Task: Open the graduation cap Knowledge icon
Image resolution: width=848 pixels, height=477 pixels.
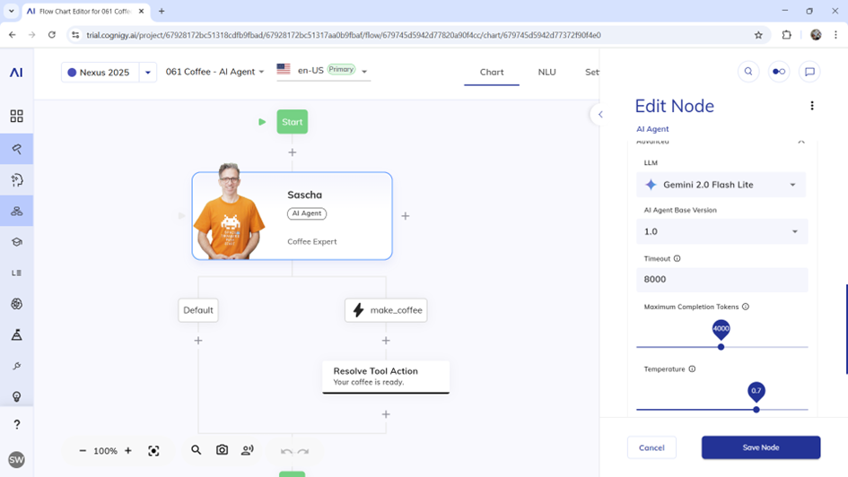Action: click(17, 242)
